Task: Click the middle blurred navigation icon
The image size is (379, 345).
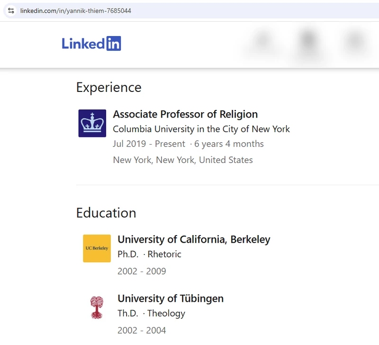Action: click(x=308, y=42)
